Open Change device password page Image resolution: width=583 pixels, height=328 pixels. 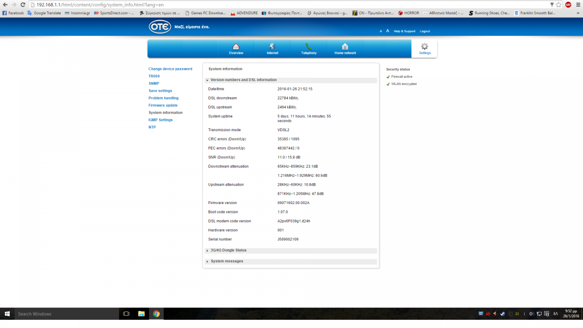(170, 69)
